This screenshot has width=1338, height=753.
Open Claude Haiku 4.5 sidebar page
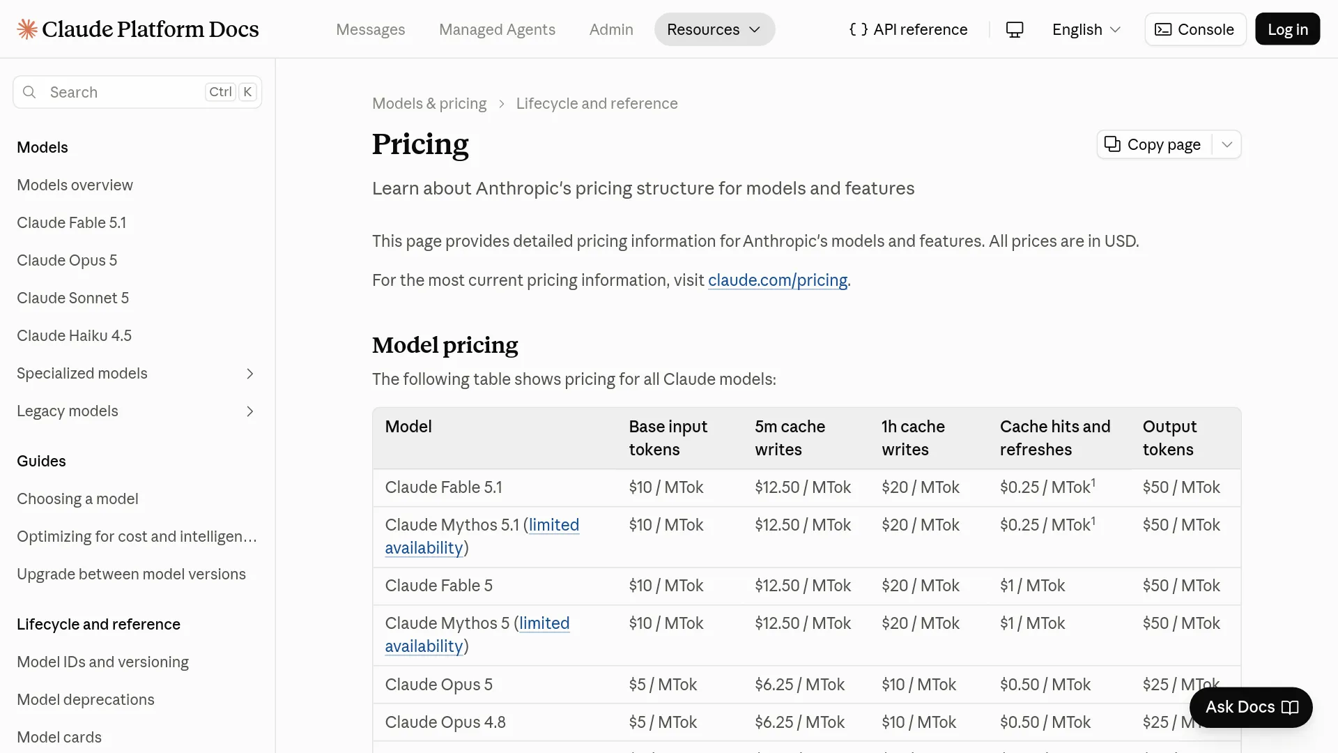coord(74,335)
